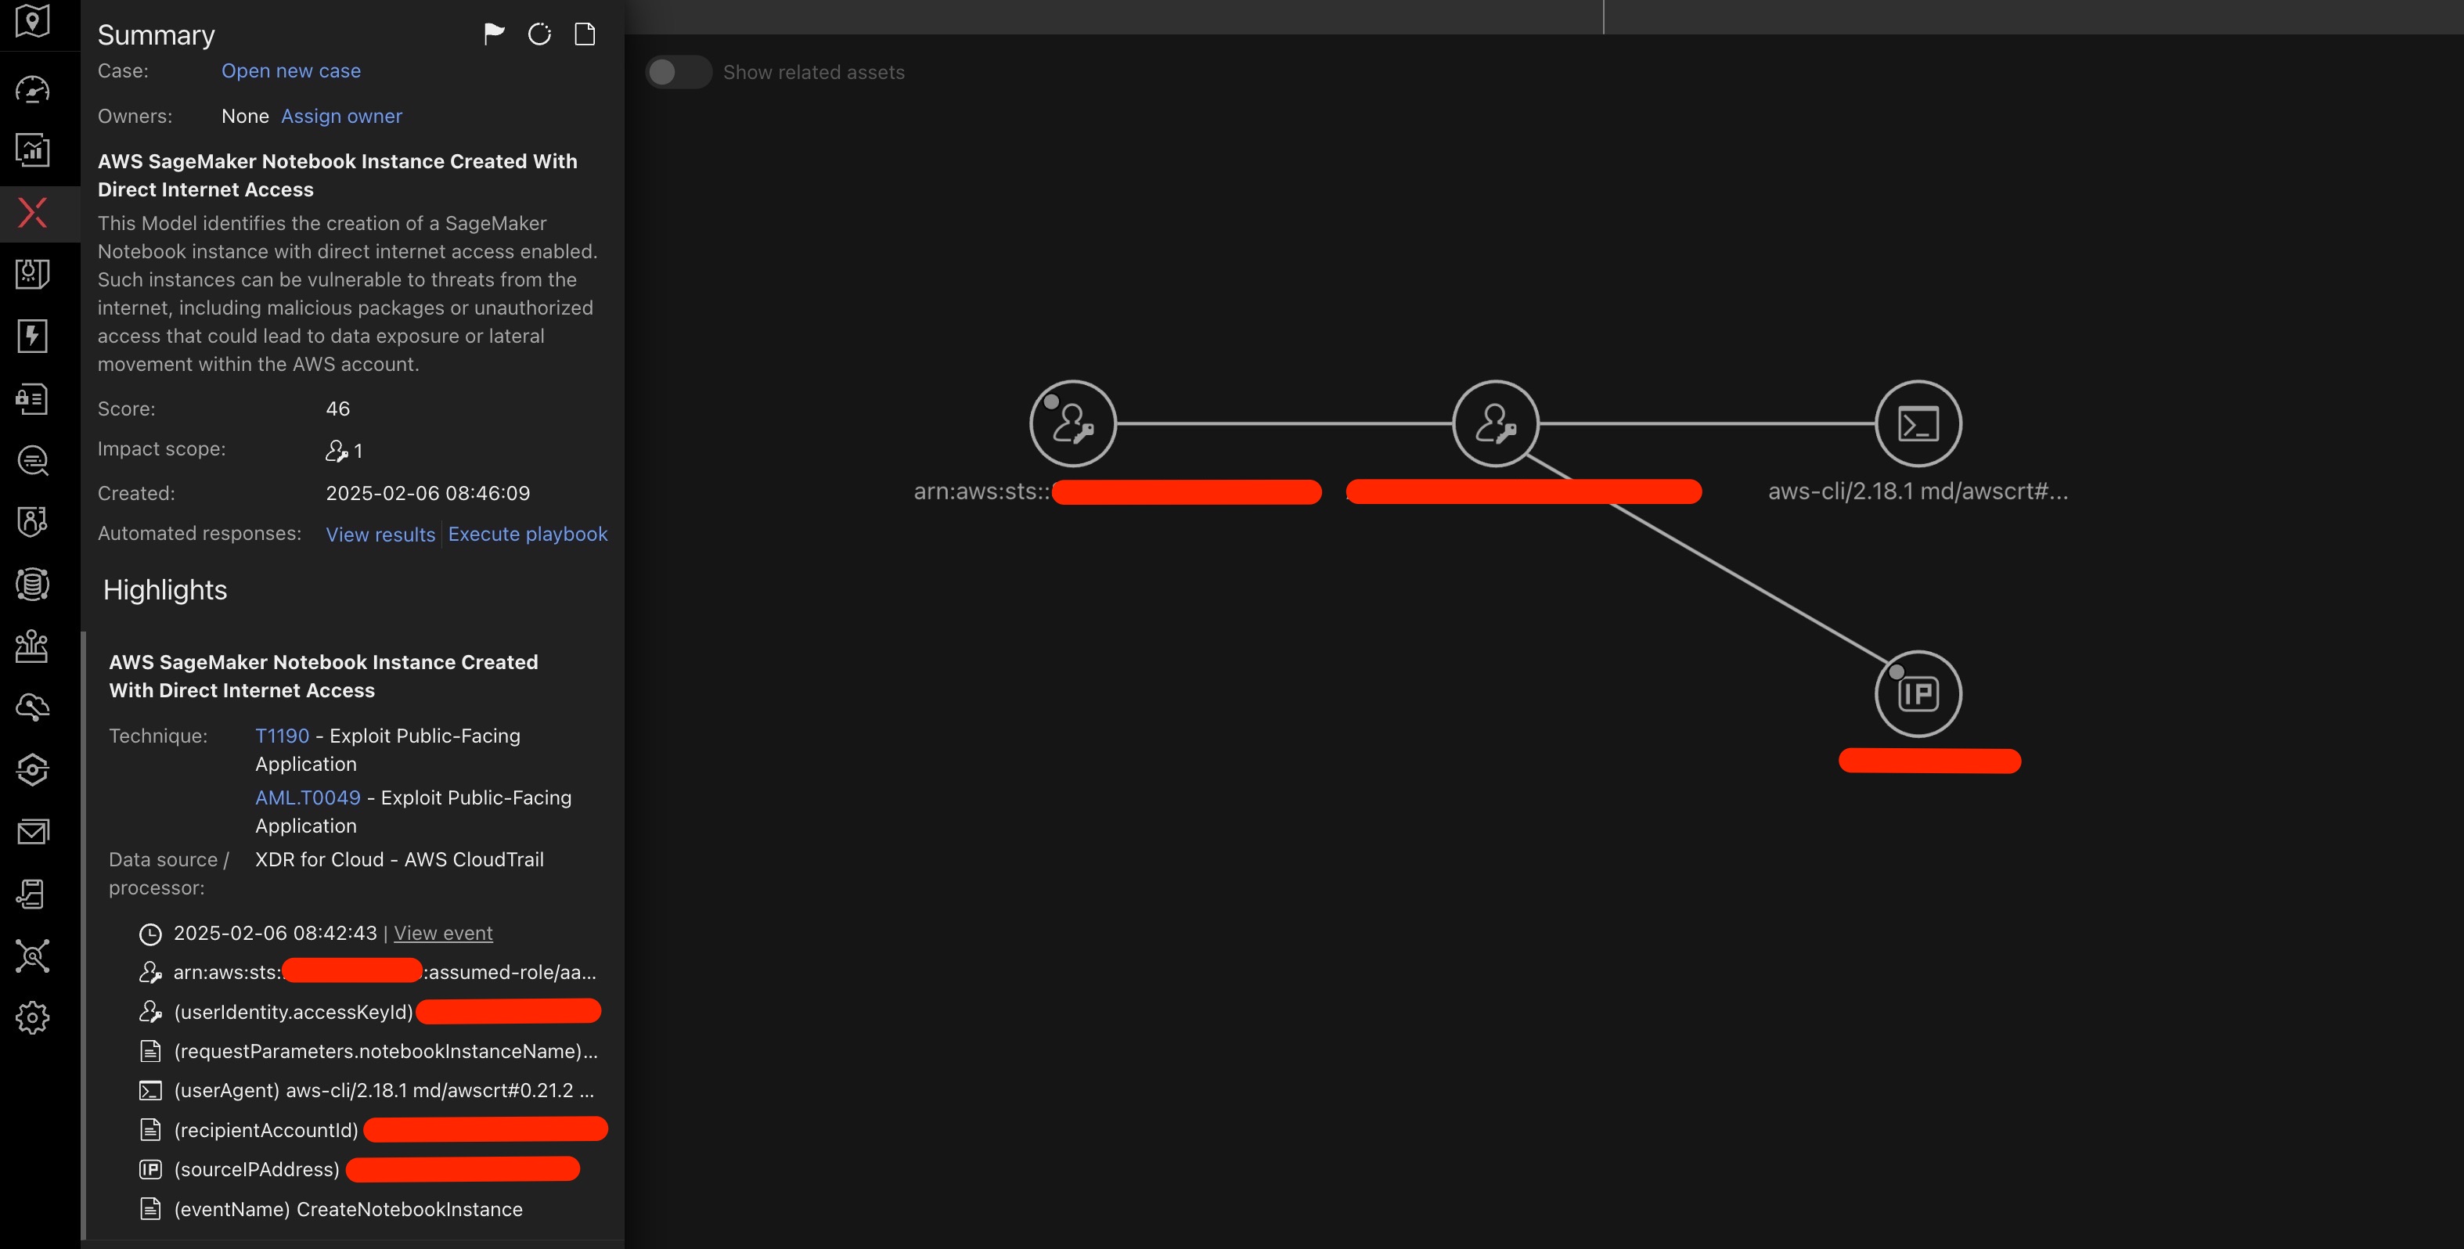Open the red X workbench sidebar icon
2464x1249 pixels.
[x=33, y=212]
